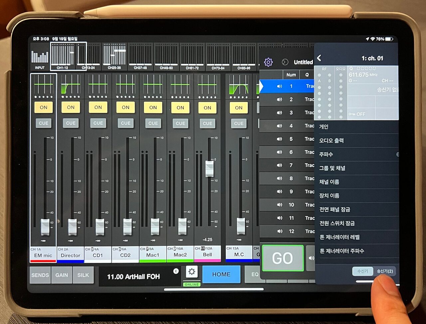Open the EQ graph of Bell channel

pos(207,85)
